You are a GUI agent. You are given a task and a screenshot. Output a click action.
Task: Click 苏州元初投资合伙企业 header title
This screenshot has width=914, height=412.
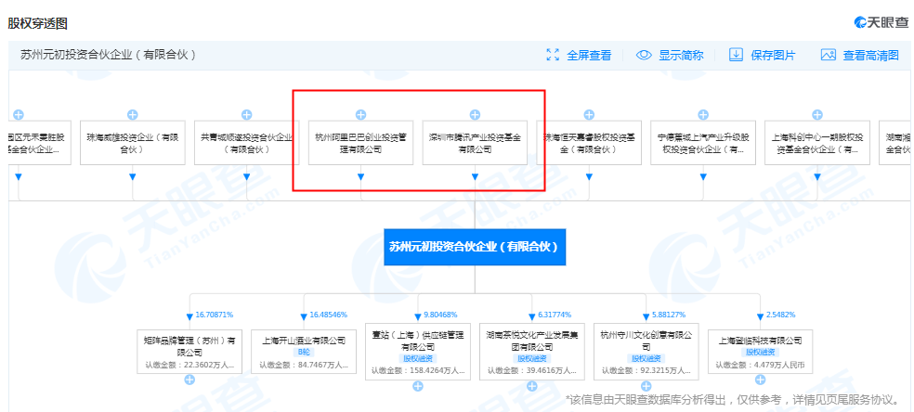click(108, 55)
